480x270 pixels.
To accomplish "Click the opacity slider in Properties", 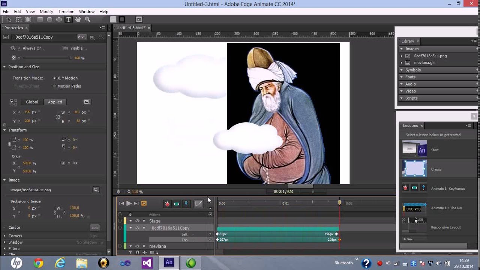I will coord(47,58).
